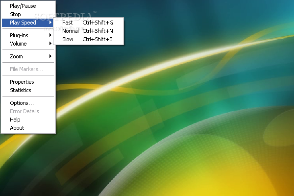
Task: Expand the Volume submenu arrow
Action: coord(50,44)
